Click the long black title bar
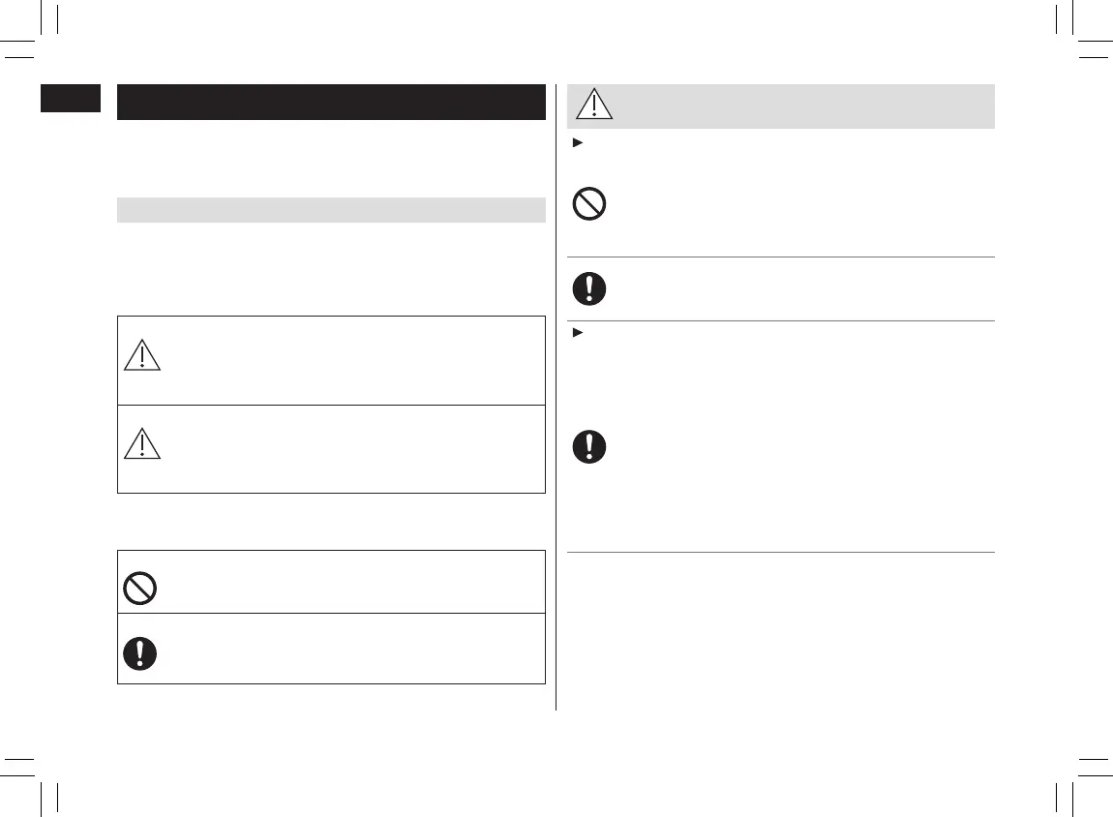 (x=331, y=103)
